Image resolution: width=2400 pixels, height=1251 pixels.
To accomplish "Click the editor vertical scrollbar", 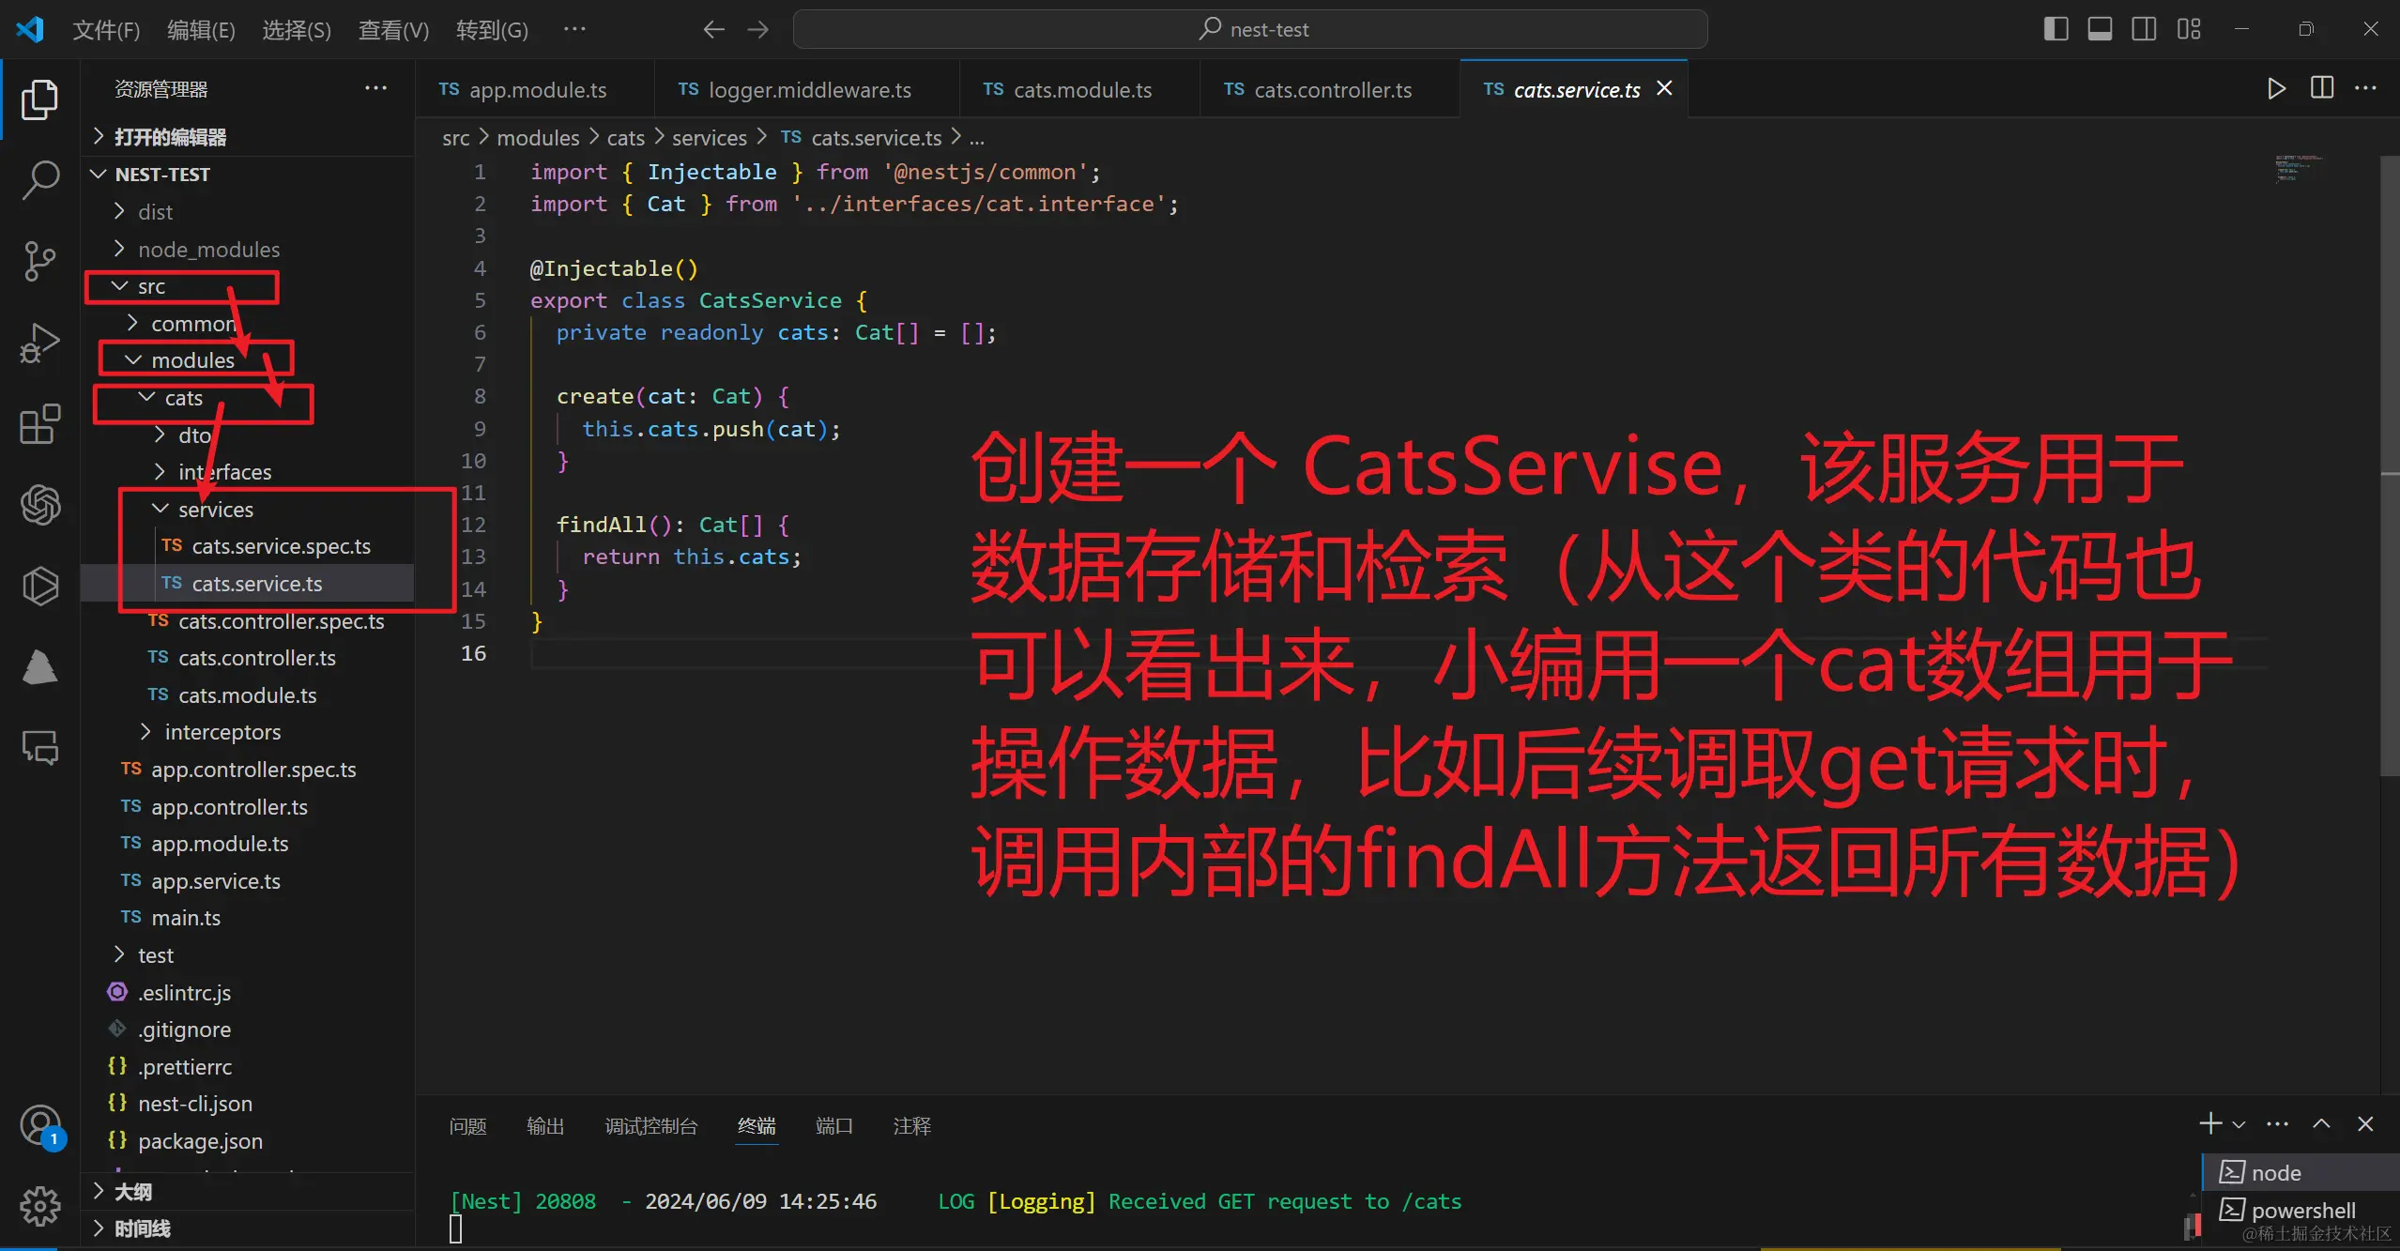I will (2390, 465).
